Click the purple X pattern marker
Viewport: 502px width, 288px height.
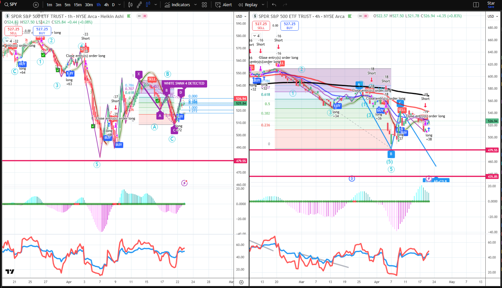point(139,74)
